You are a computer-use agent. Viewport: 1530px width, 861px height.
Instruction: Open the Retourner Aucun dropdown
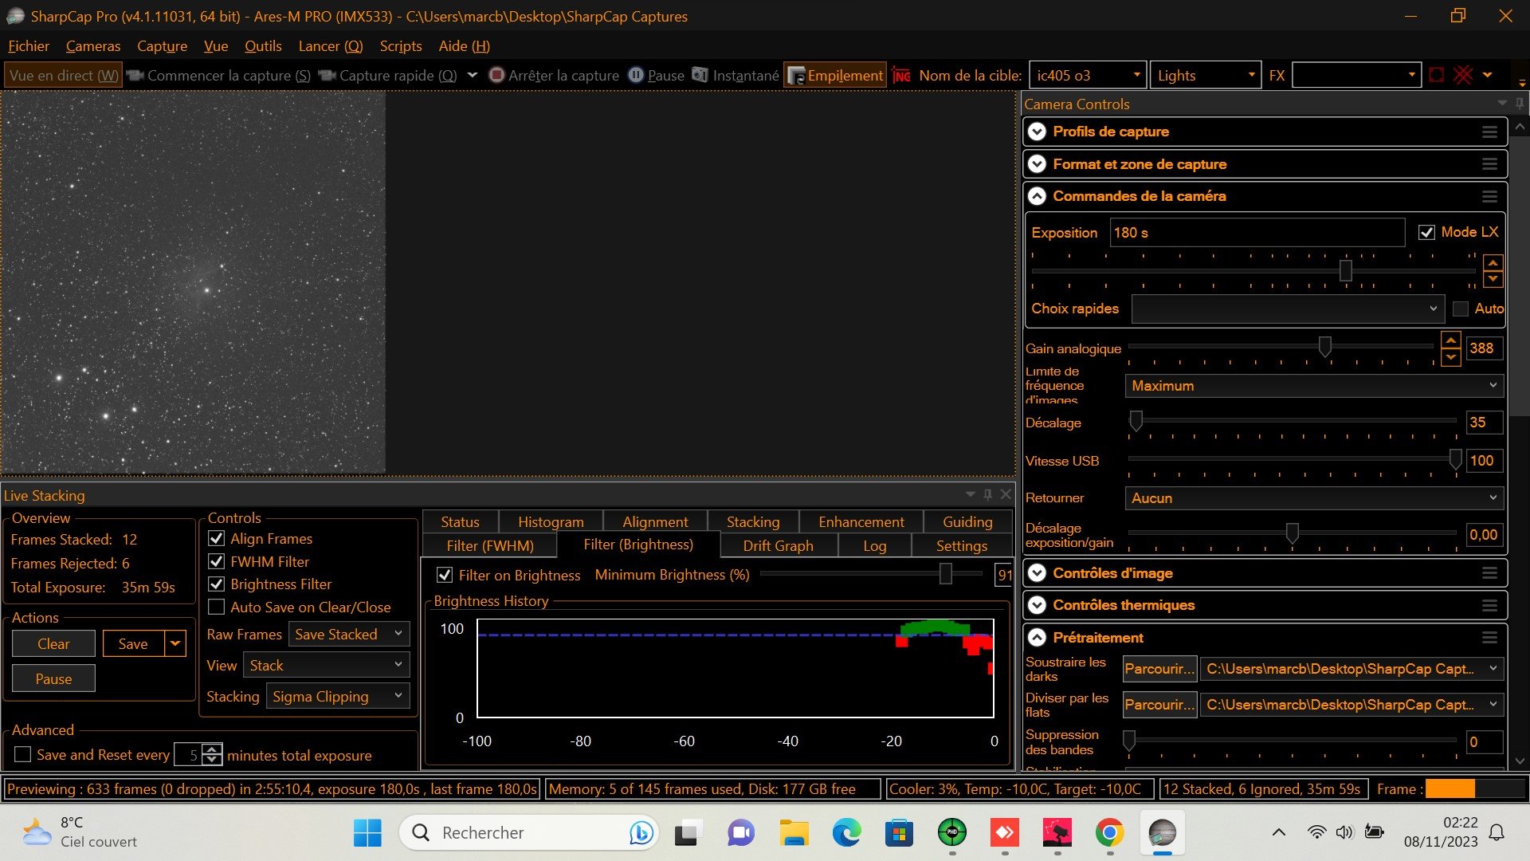pos(1314,498)
